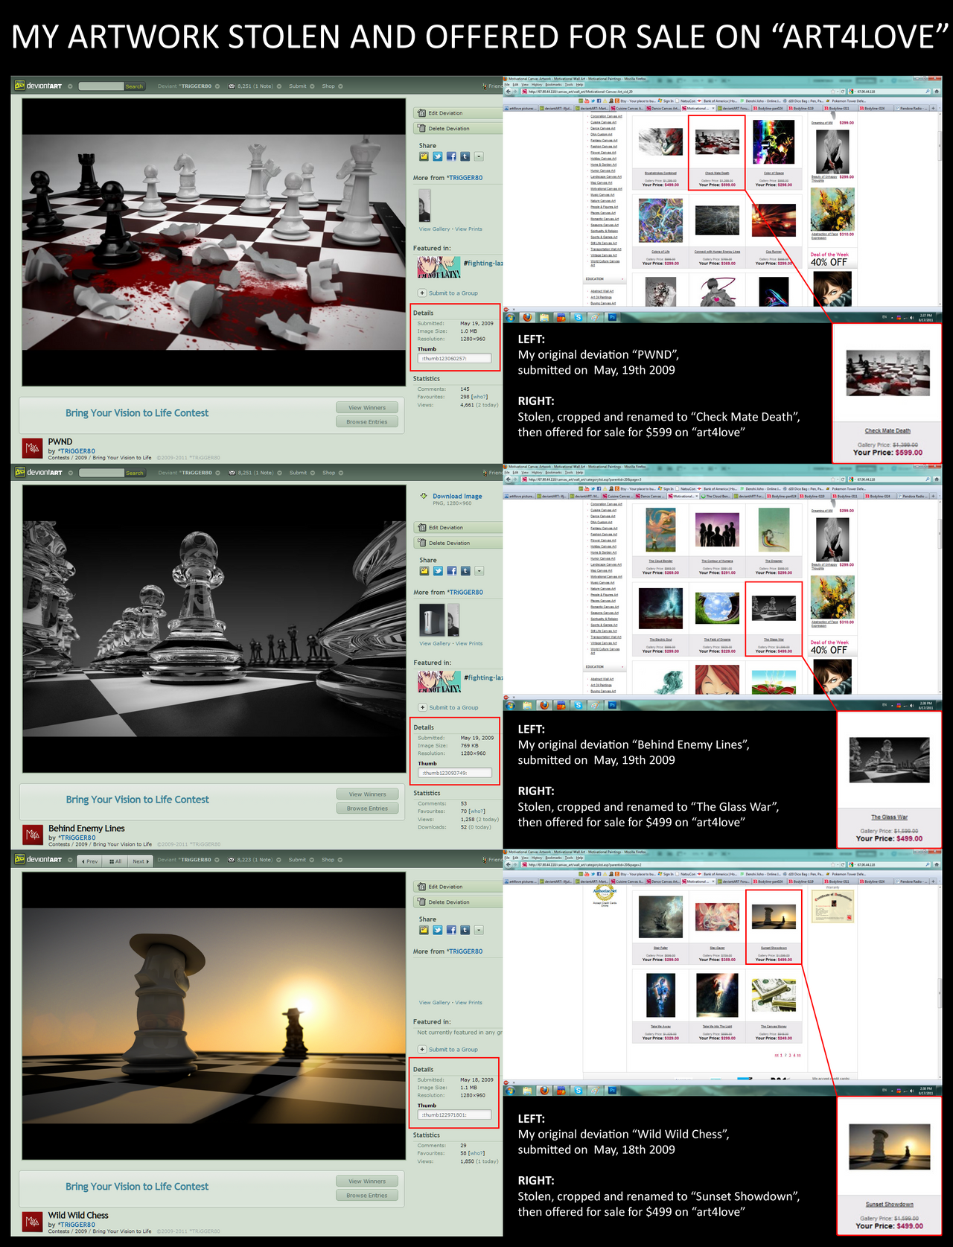Click Tumblr share icon on Behind Enemy Lines page
This screenshot has width=953, height=1247.
click(465, 571)
